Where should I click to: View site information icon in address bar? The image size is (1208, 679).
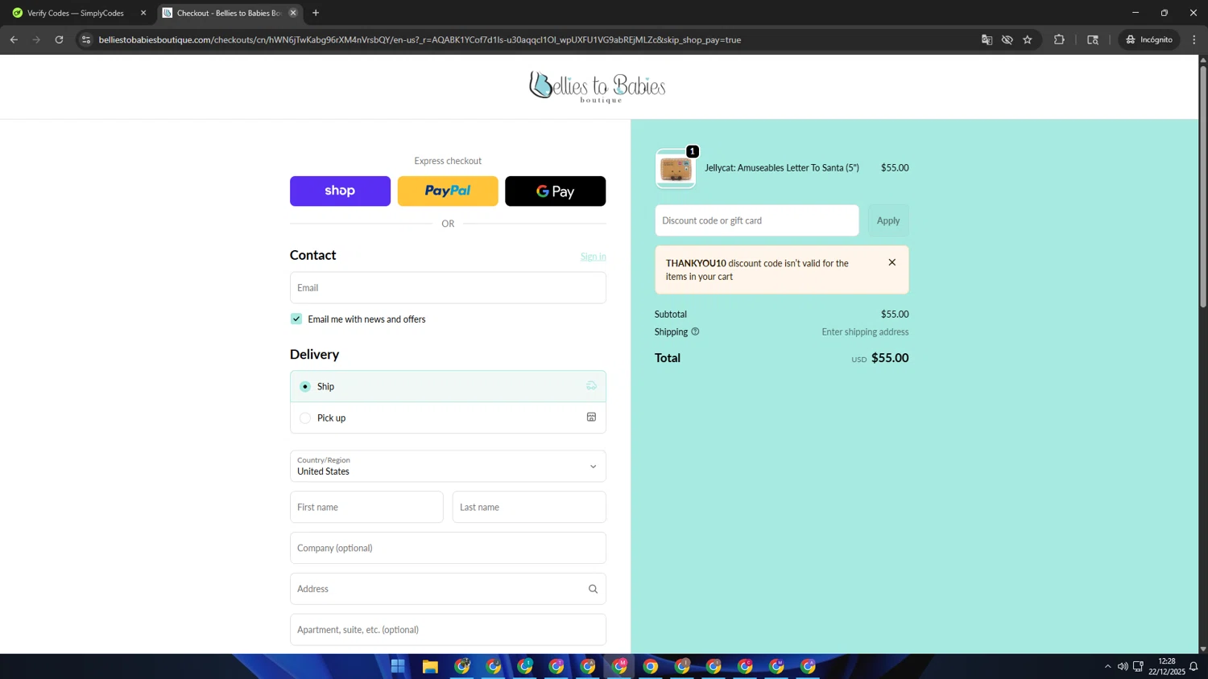point(86,39)
